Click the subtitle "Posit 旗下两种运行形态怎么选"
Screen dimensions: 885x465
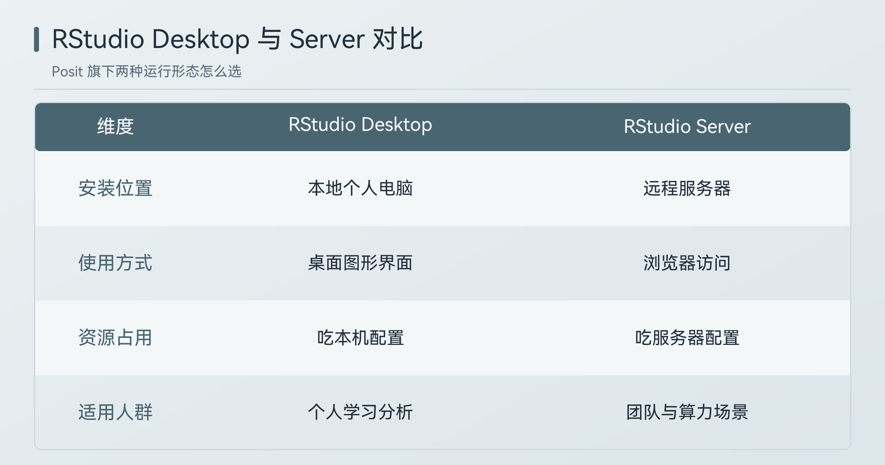click(x=147, y=71)
